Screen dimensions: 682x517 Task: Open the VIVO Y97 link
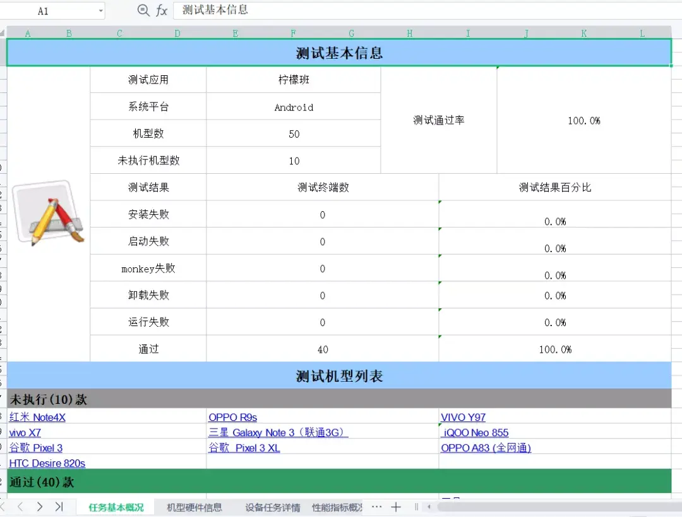coord(464,417)
